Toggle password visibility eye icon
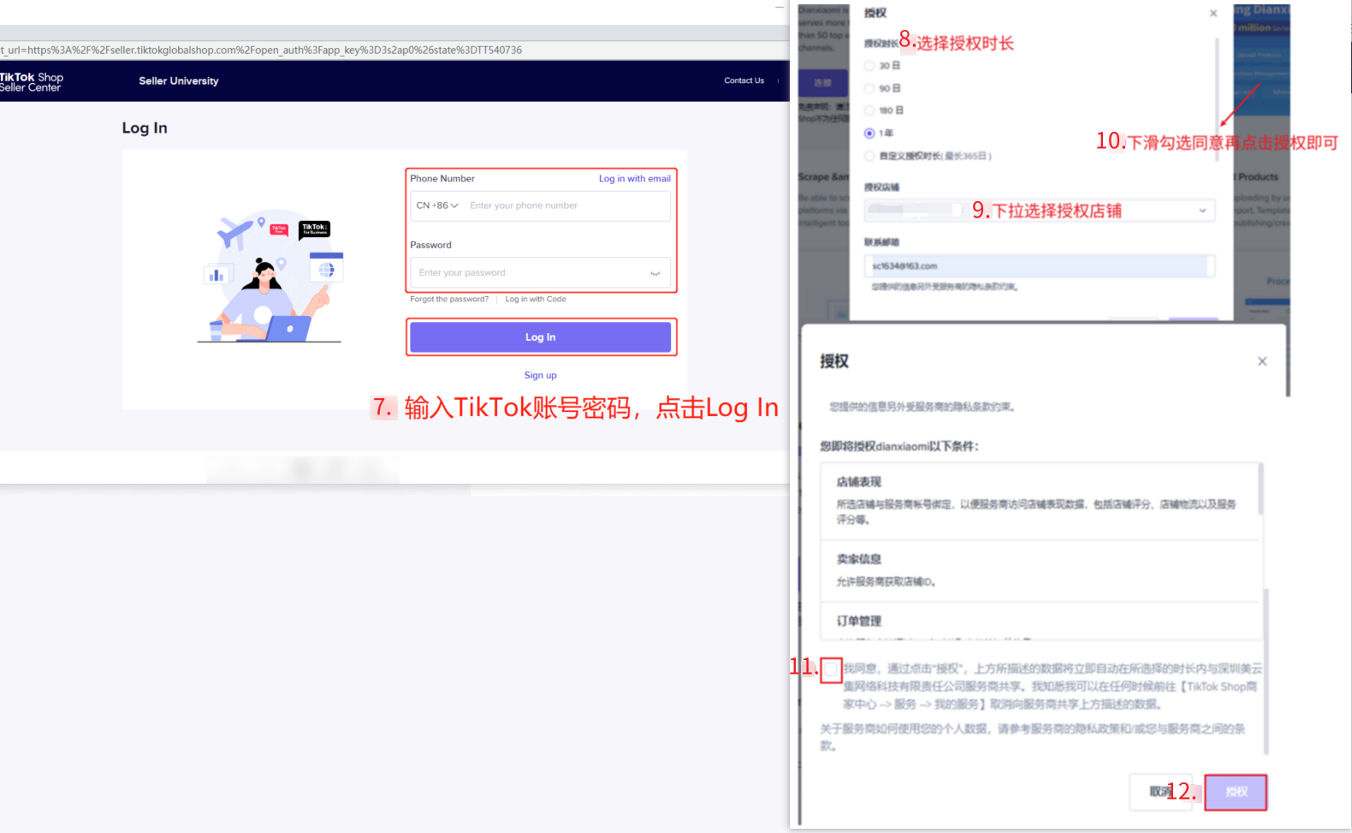Screen dimensions: 1352x833 point(655,273)
